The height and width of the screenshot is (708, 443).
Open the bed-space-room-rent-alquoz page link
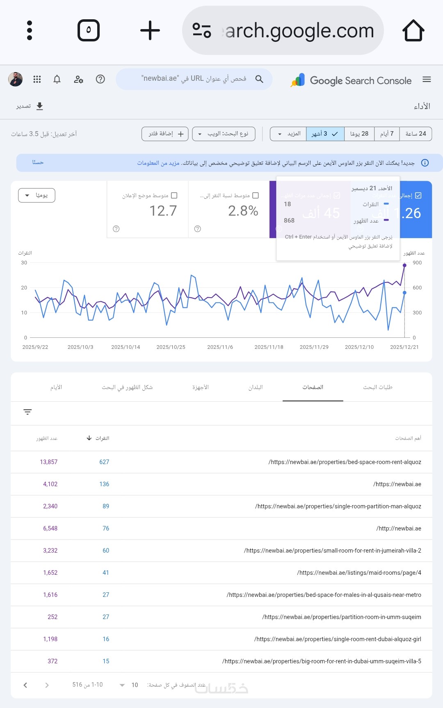[x=345, y=462]
